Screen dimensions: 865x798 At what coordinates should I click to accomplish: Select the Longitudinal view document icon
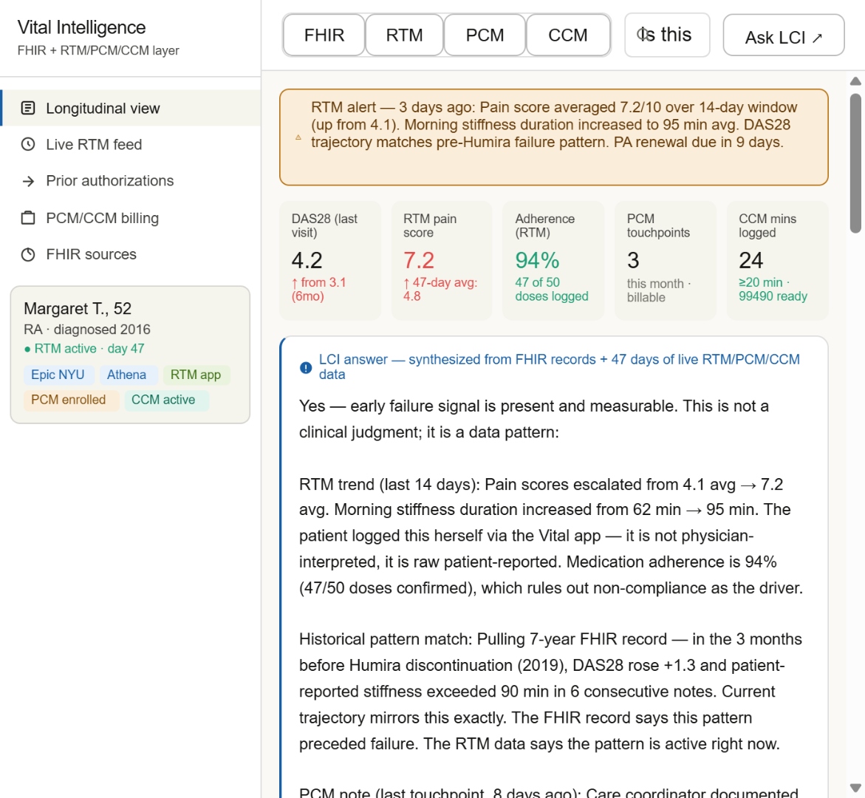pyautogui.click(x=28, y=108)
